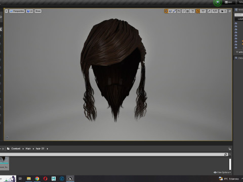243x182 pixels.
Task: Toggle world/local coordinate system globe
Action: tap(179, 11)
